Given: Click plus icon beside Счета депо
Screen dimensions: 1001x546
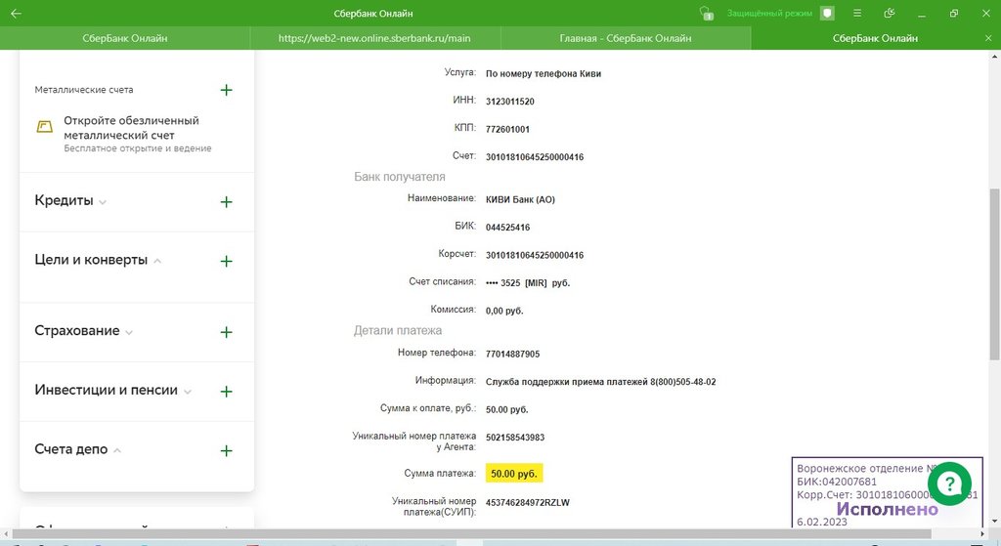Looking at the screenshot, I should click(x=226, y=450).
